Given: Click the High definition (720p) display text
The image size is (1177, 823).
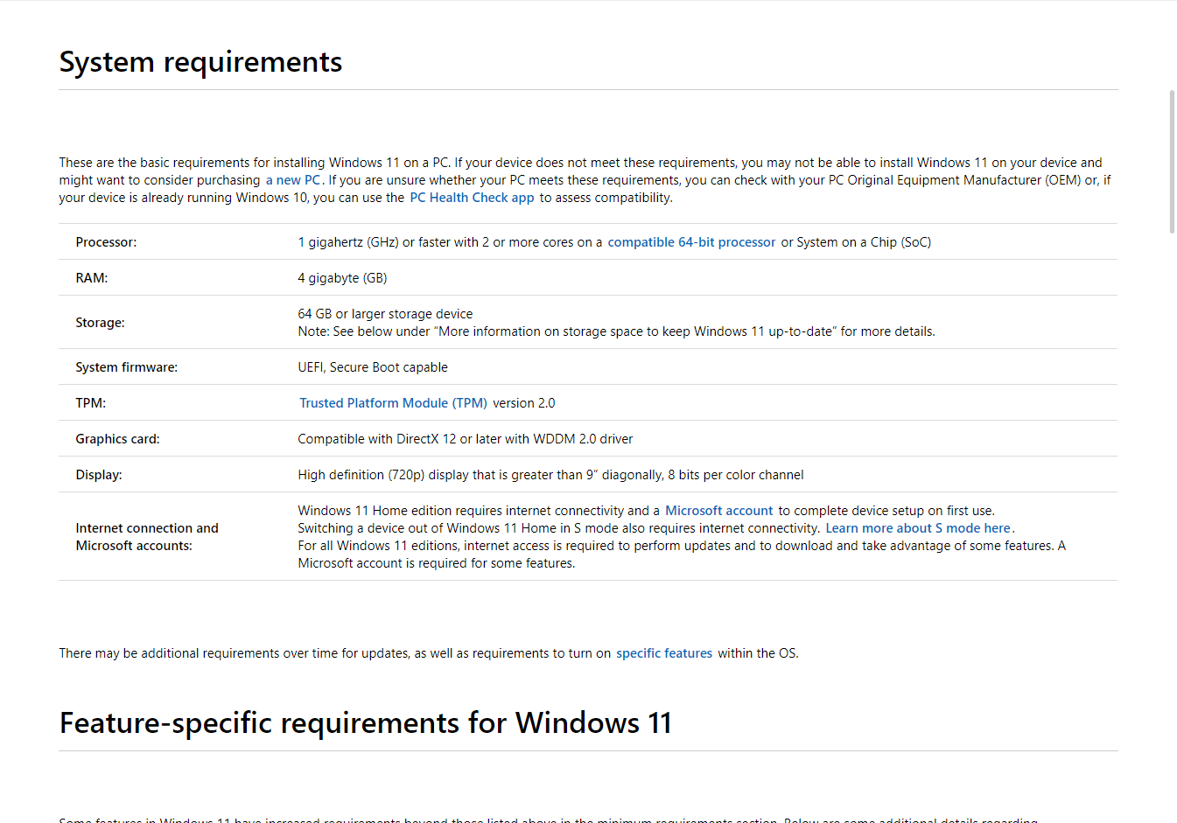Looking at the screenshot, I should point(550,475).
